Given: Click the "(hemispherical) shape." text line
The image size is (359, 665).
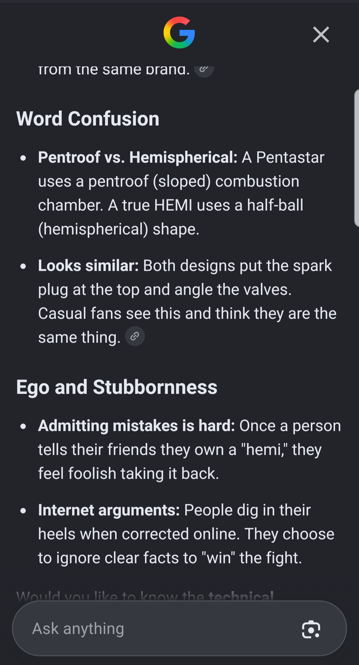Looking at the screenshot, I should 119,229.
